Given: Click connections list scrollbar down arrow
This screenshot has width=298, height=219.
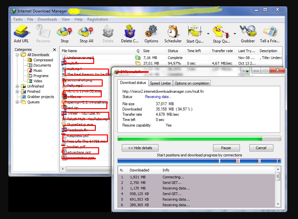Looking at the screenshot, I should point(278,204).
